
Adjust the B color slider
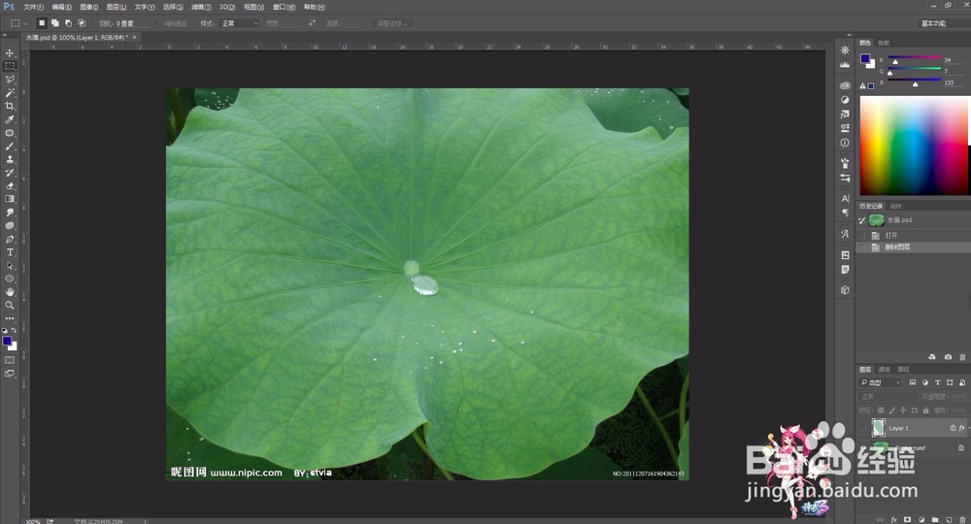tap(916, 82)
